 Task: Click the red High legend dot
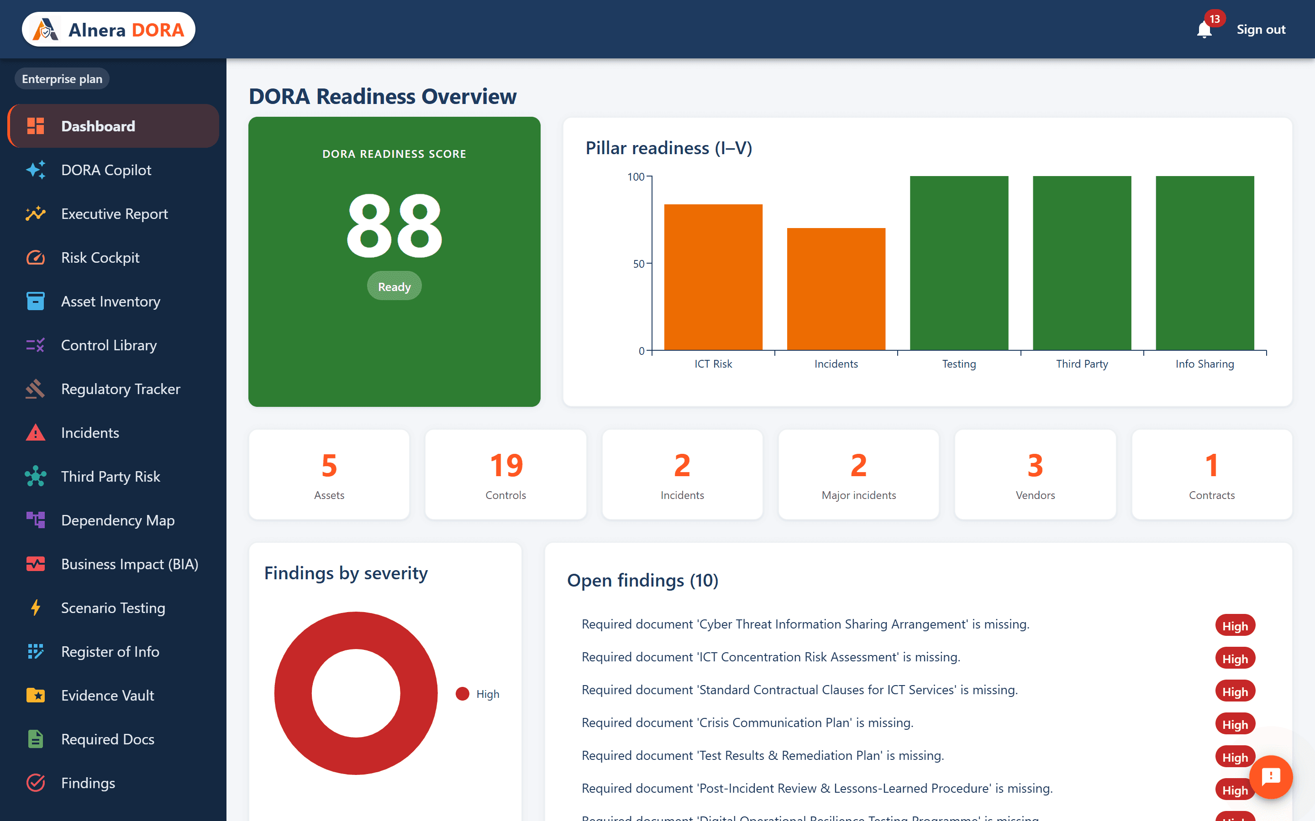click(x=463, y=694)
